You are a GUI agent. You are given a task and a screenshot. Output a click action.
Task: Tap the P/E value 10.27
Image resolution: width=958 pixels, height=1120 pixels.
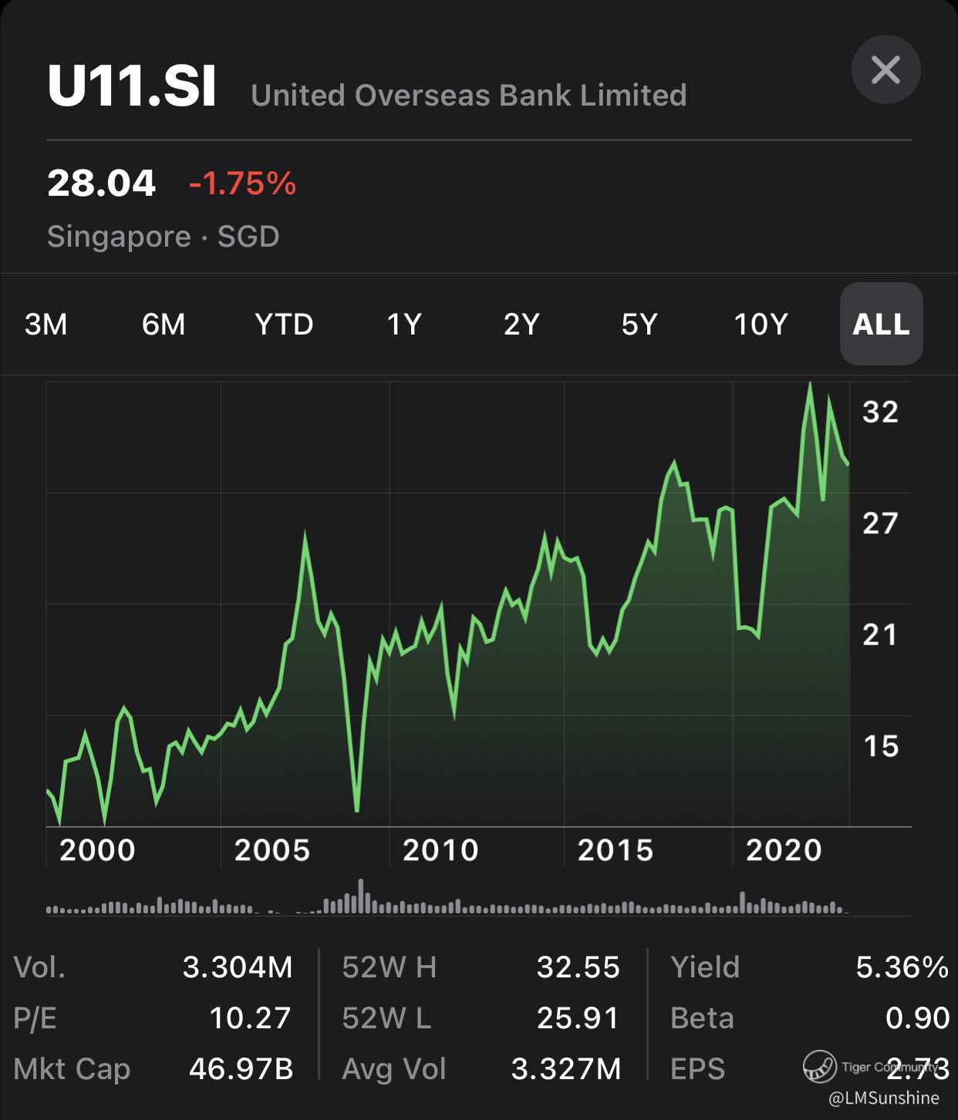pyautogui.click(x=251, y=1017)
